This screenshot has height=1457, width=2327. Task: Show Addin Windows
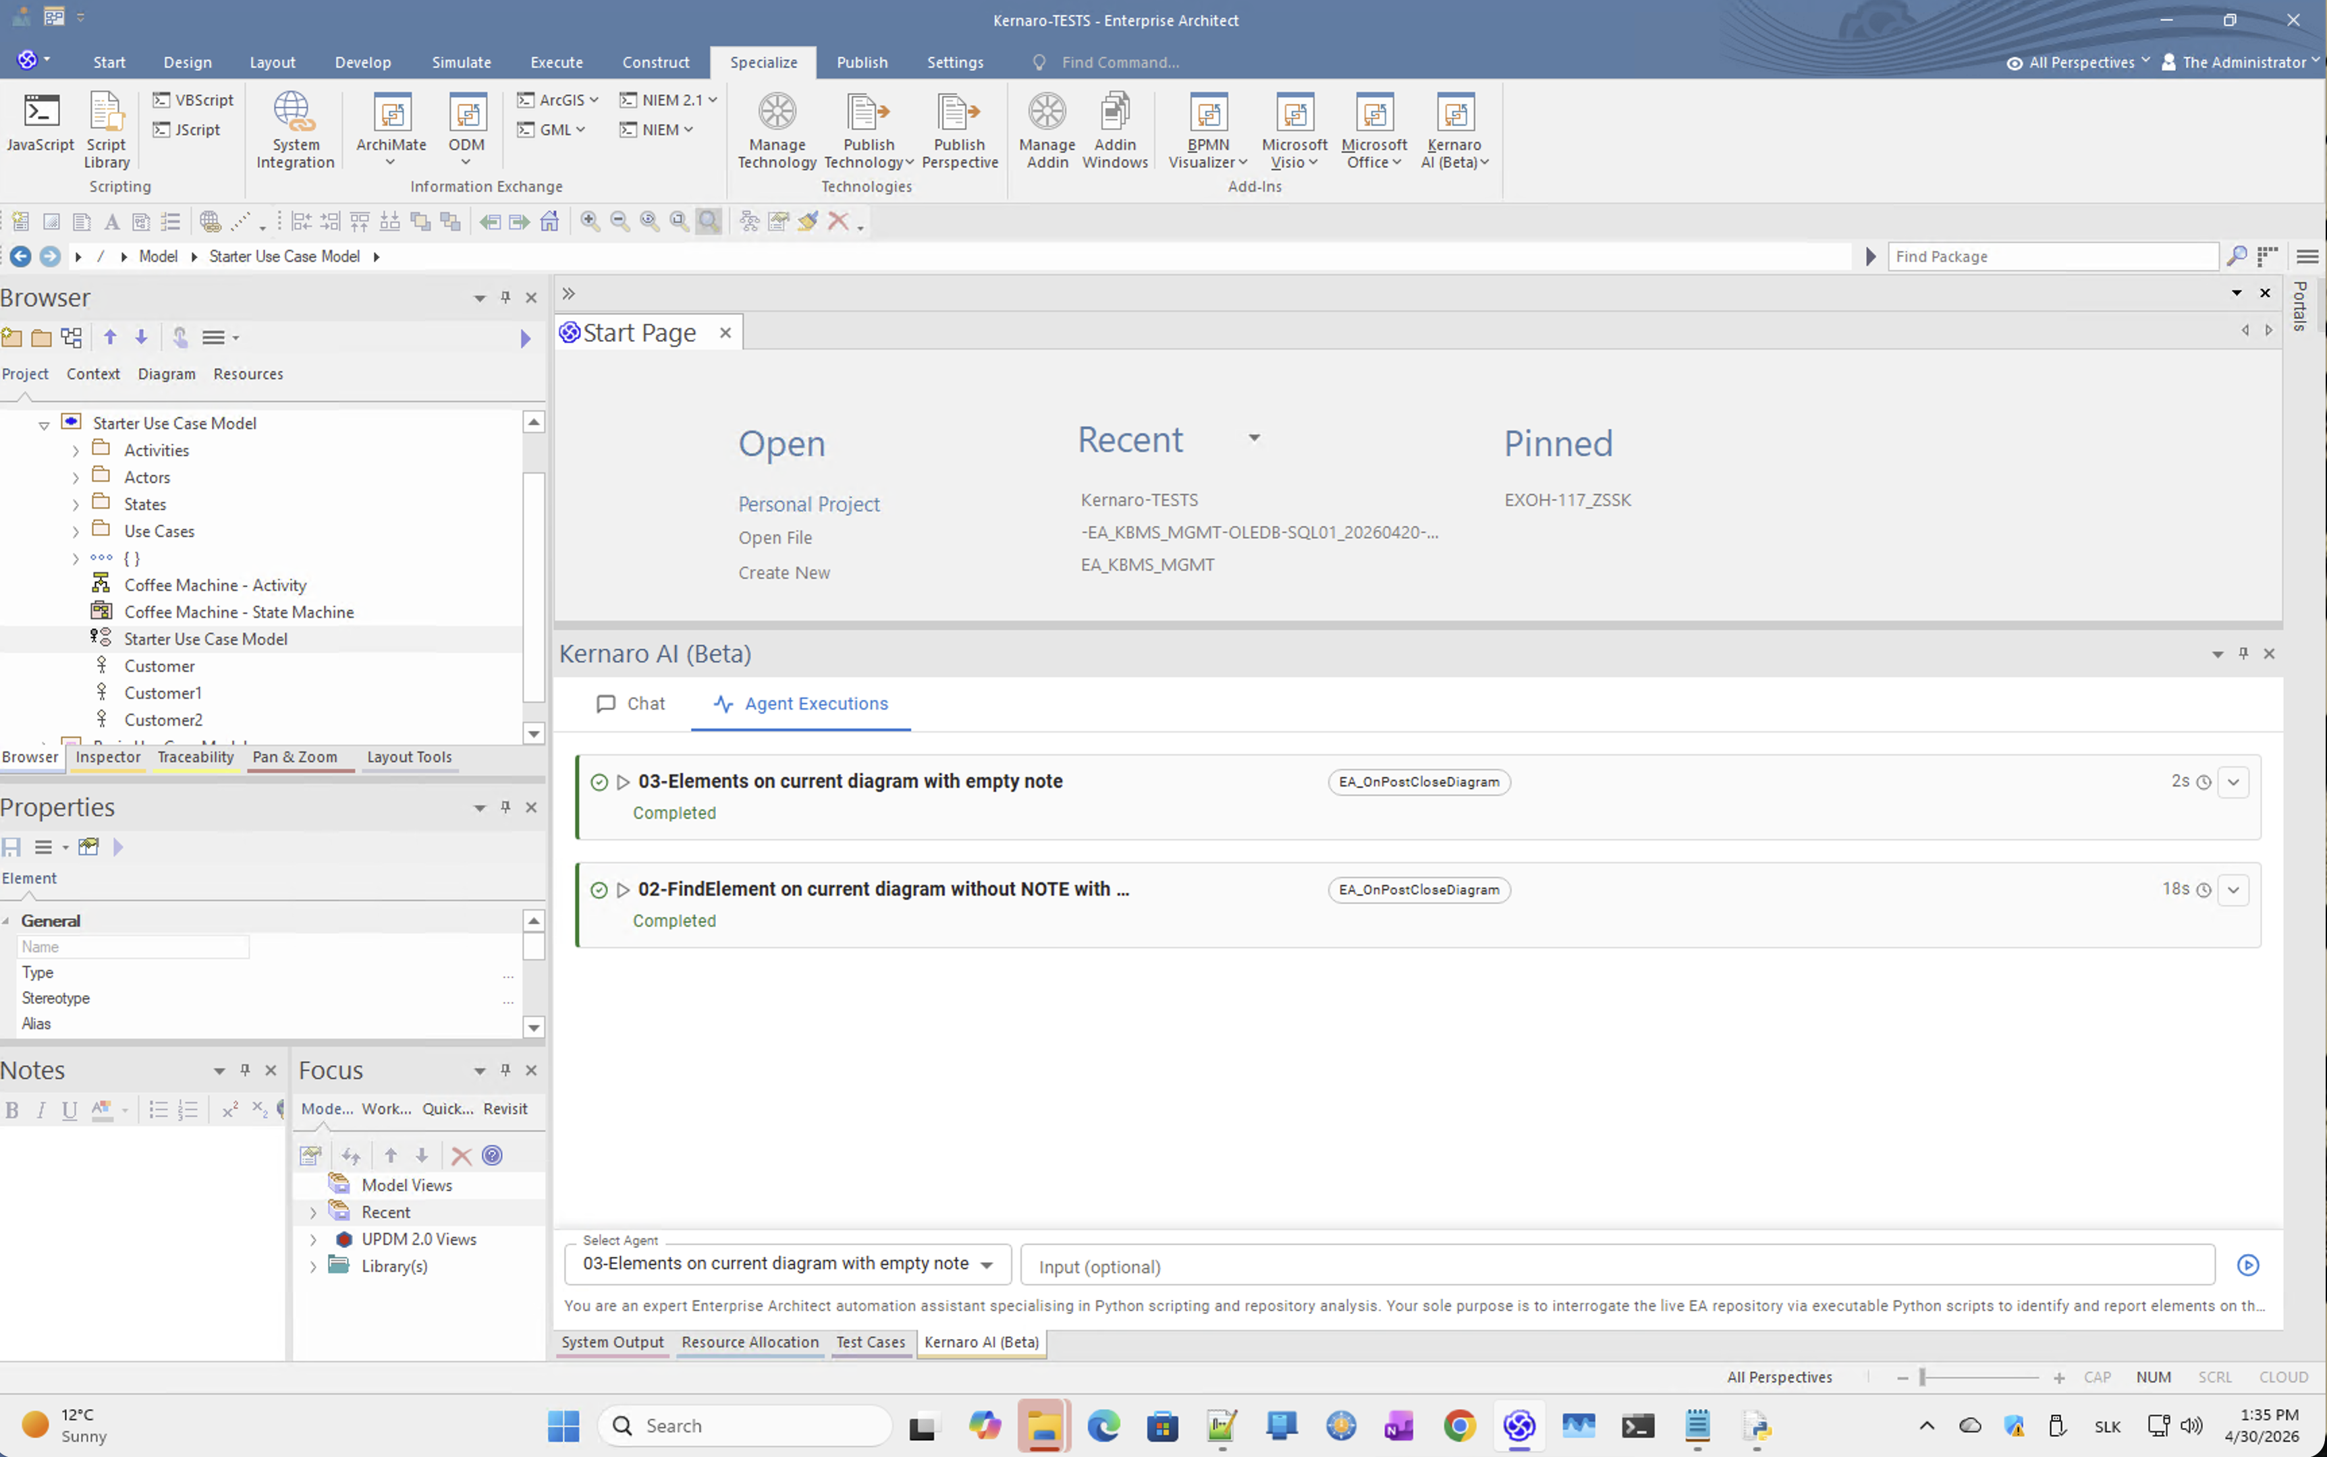pos(1116,130)
